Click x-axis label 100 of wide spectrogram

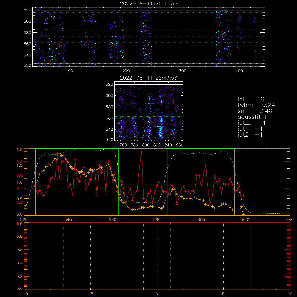(x=69, y=71)
